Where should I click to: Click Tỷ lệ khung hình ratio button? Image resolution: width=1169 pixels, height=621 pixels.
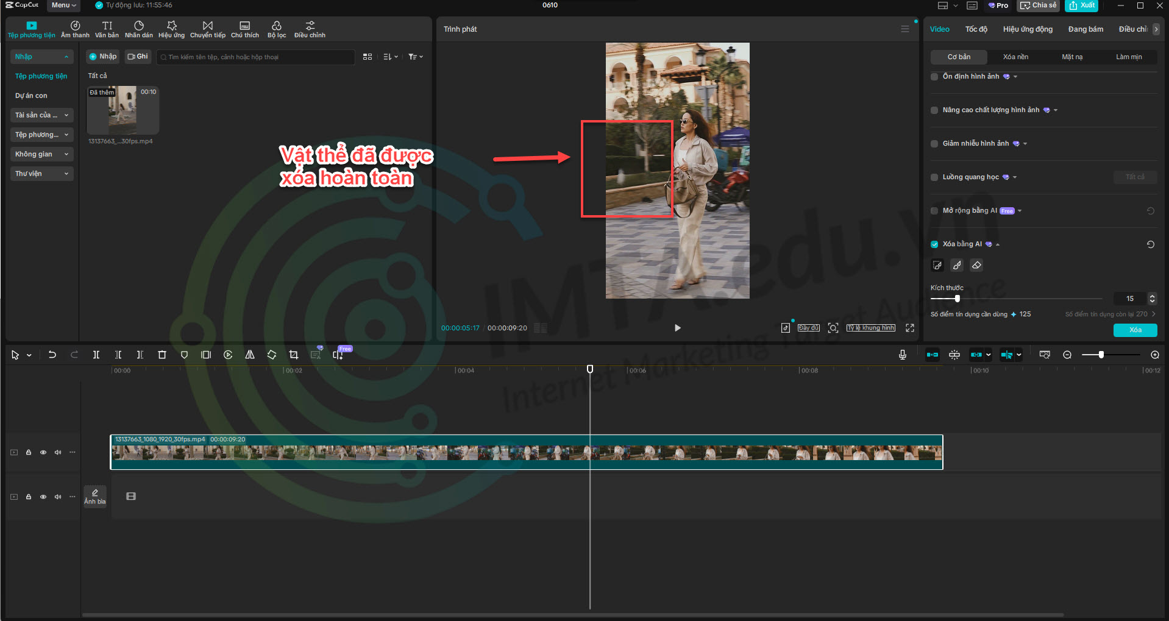tap(871, 328)
